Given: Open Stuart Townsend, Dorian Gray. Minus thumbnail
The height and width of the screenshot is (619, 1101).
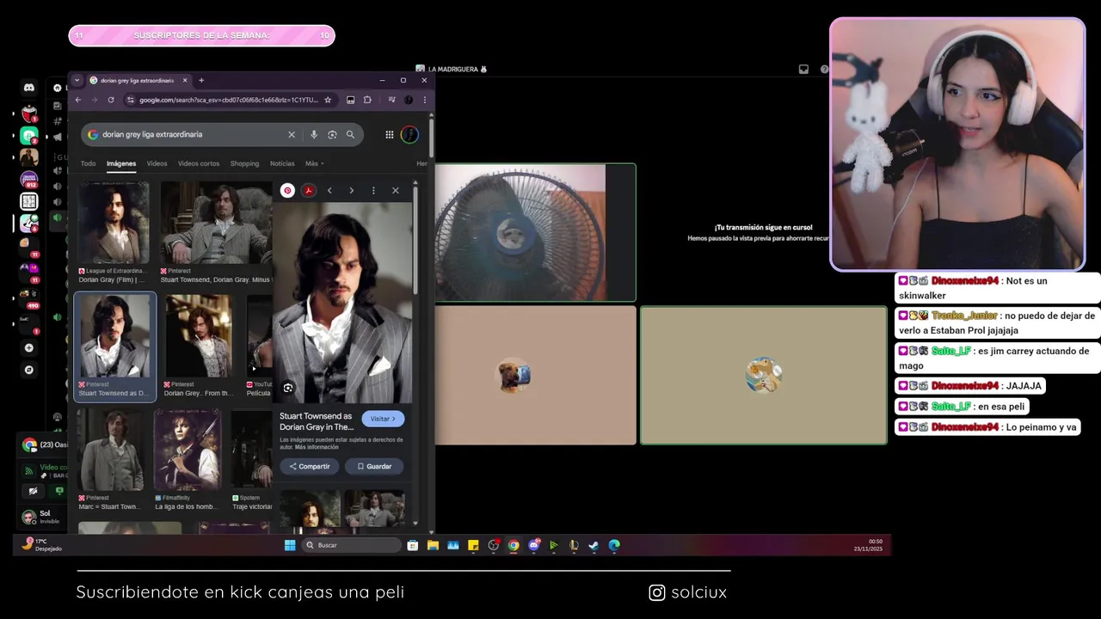Looking at the screenshot, I should pos(216,222).
